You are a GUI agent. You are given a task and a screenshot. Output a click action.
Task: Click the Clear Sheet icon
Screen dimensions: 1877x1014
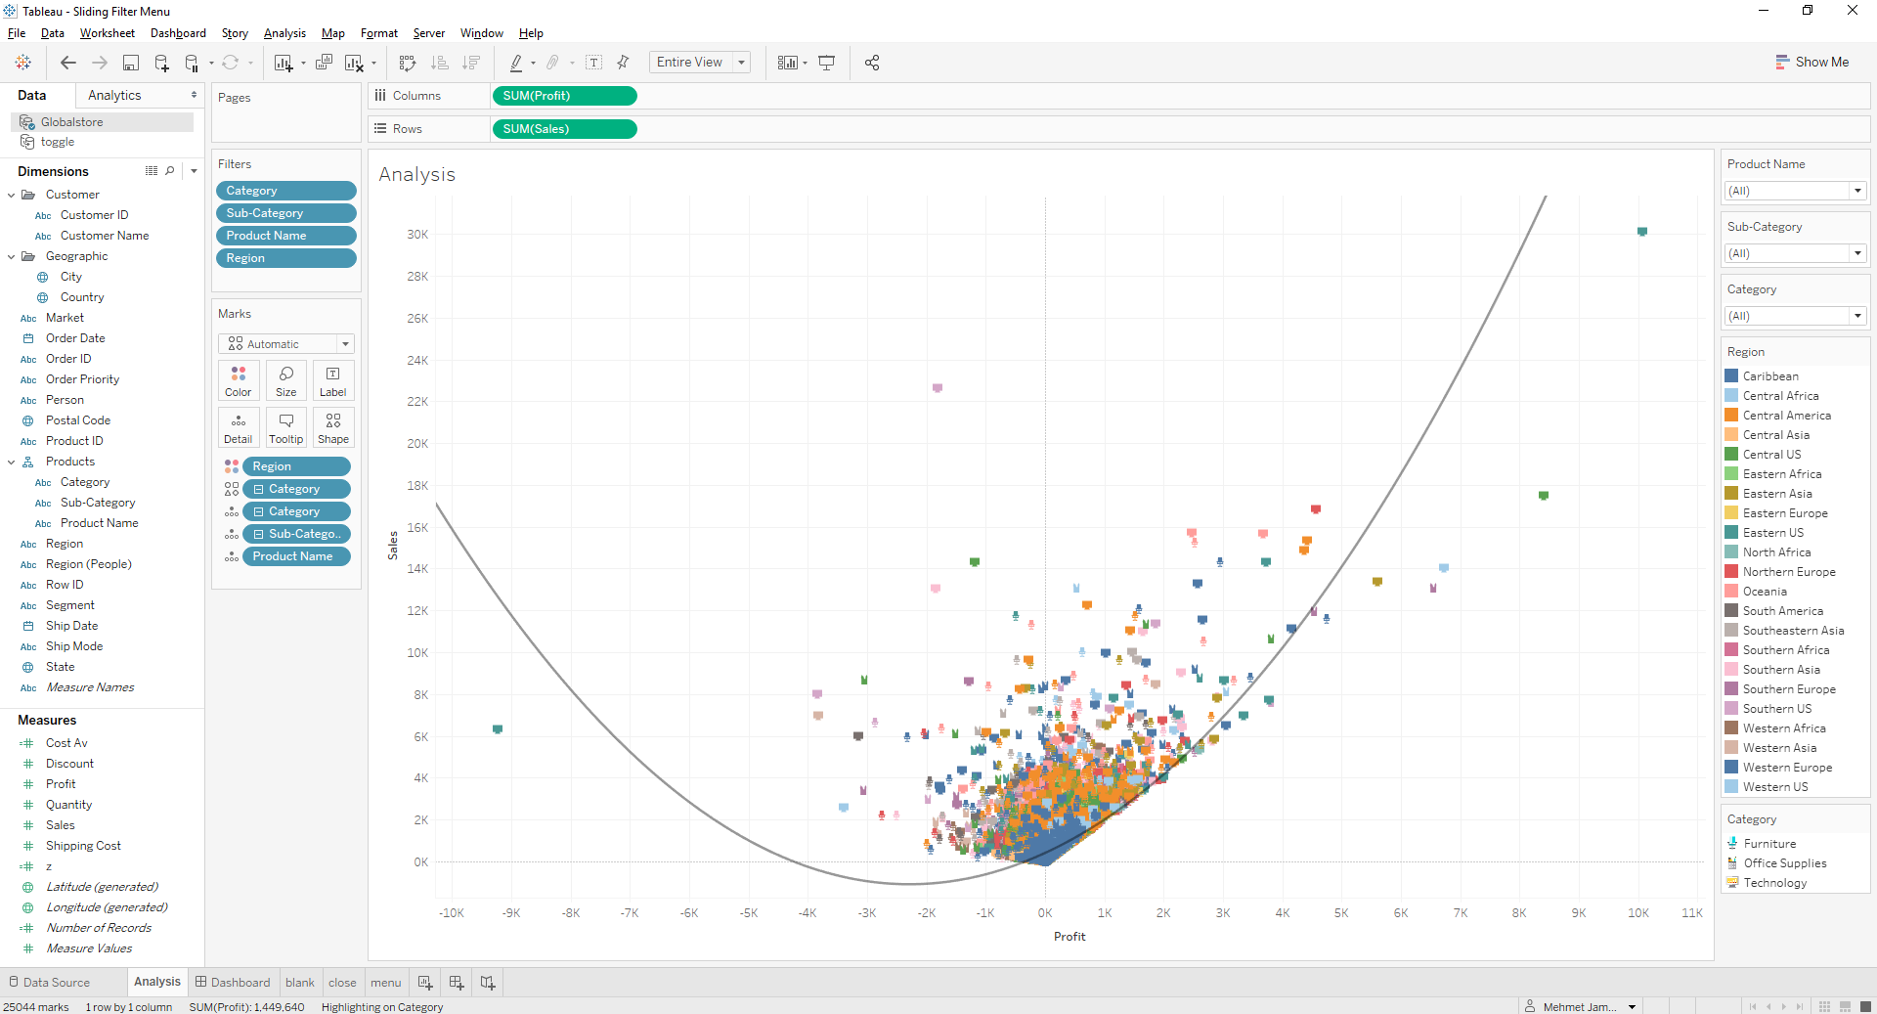point(354,63)
